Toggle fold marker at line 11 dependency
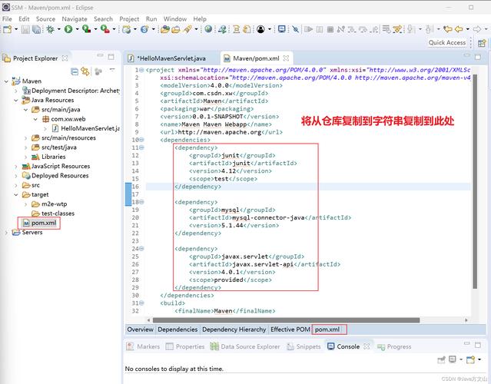This screenshot has width=491, height=384. (x=141, y=147)
